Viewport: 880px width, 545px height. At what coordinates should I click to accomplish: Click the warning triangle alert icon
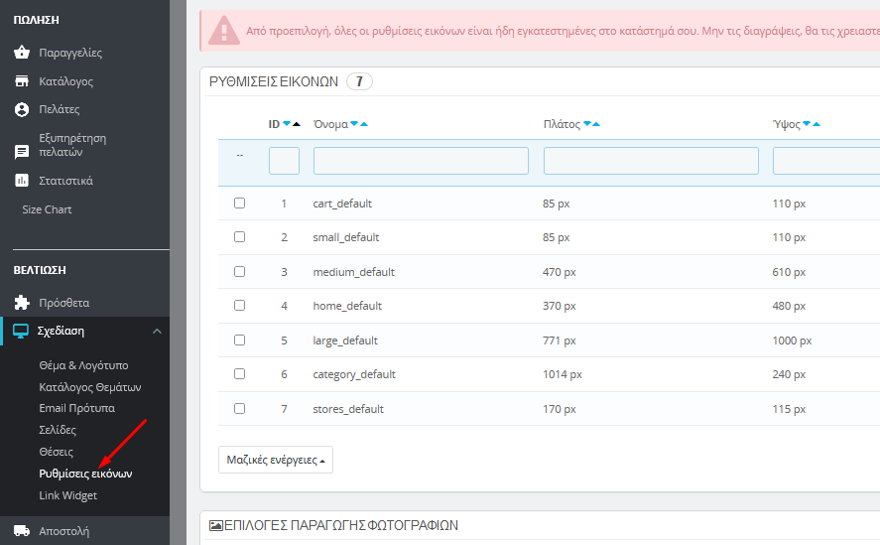click(224, 31)
